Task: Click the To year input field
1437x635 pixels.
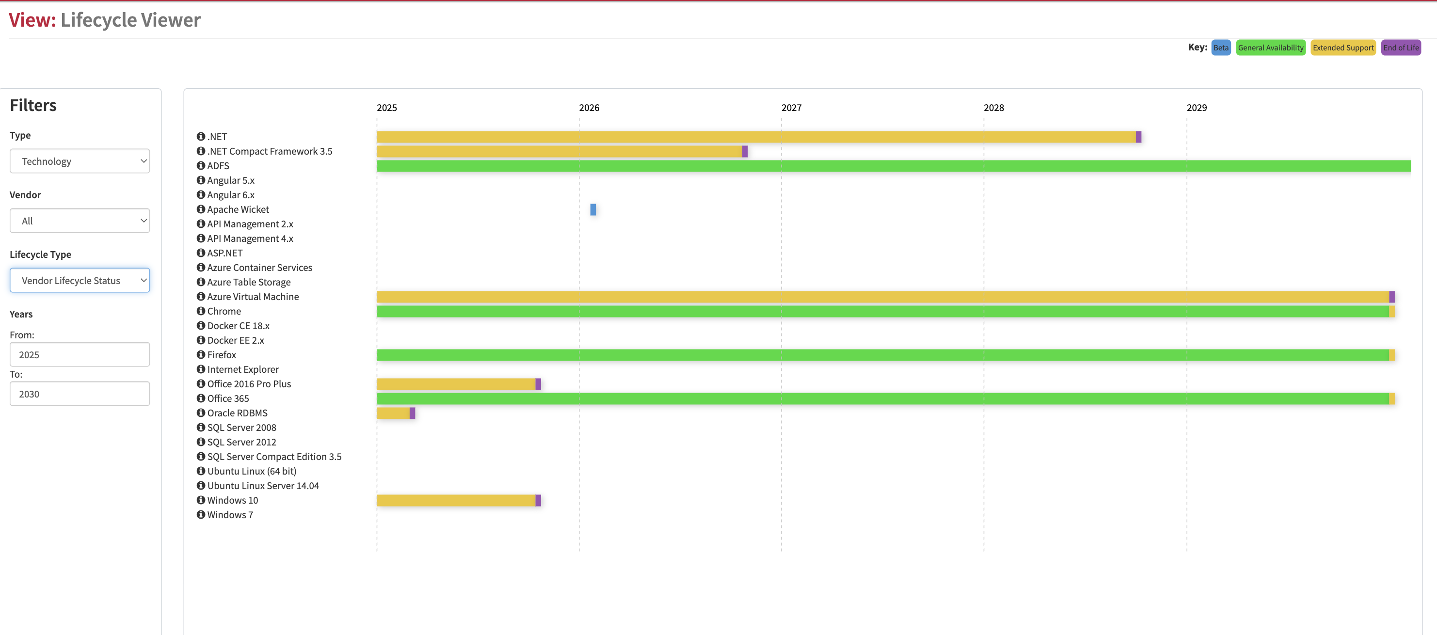Action: coord(80,394)
